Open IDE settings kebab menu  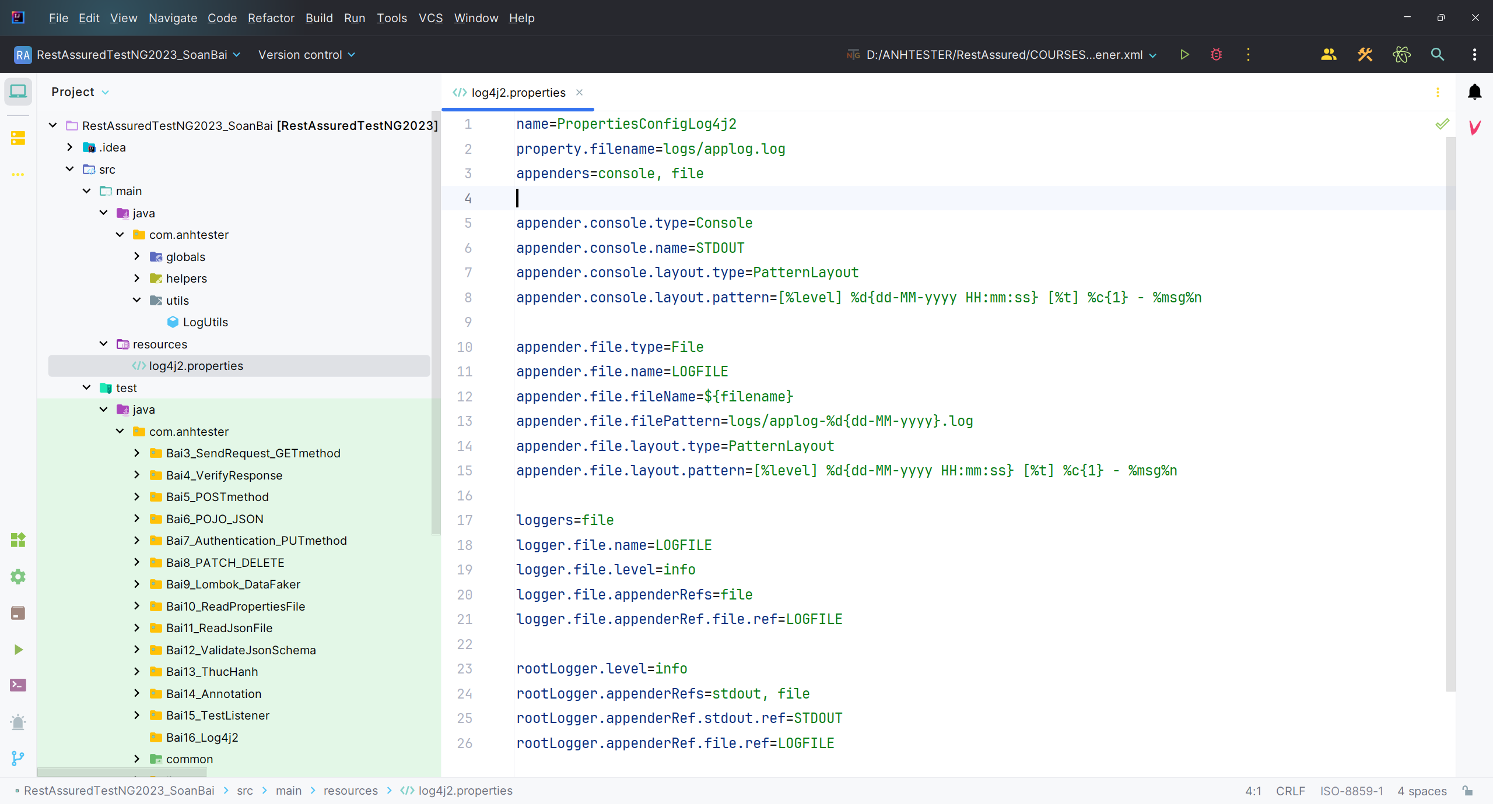tap(1474, 55)
